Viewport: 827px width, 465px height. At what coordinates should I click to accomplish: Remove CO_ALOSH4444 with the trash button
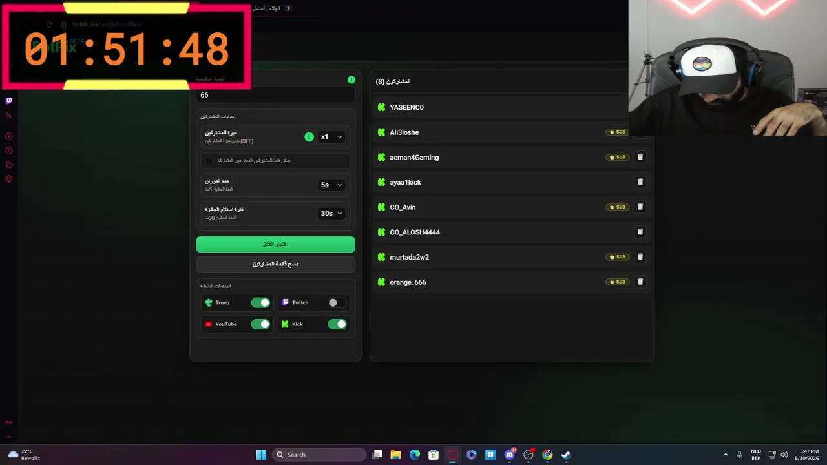coord(640,232)
